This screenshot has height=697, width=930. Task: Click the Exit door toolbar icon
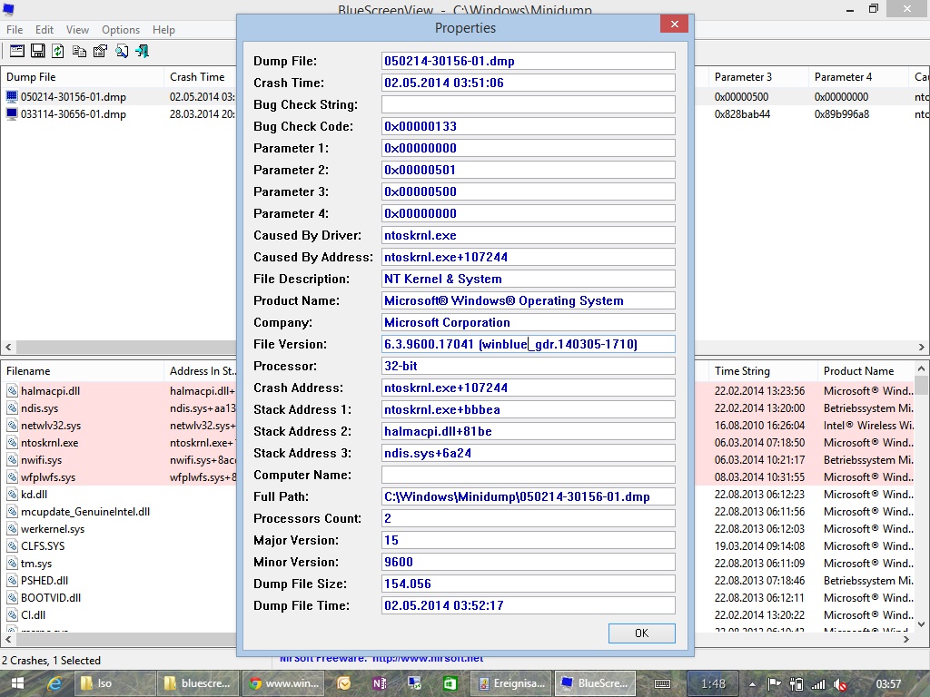coord(143,51)
